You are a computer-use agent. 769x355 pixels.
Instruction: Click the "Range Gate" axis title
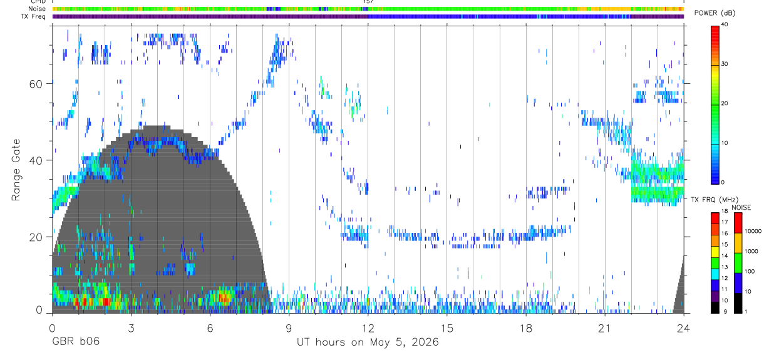pyautogui.click(x=16, y=170)
